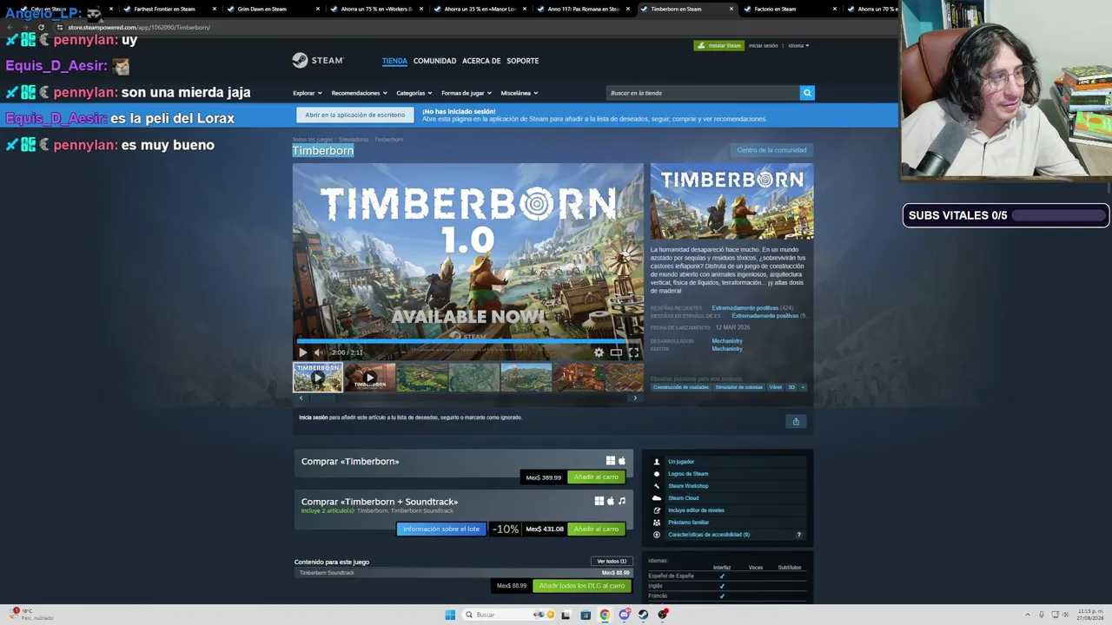Close the Timberborn en Steam tab
The height and width of the screenshot is (625, 1112).
click(x=731, y=9)
